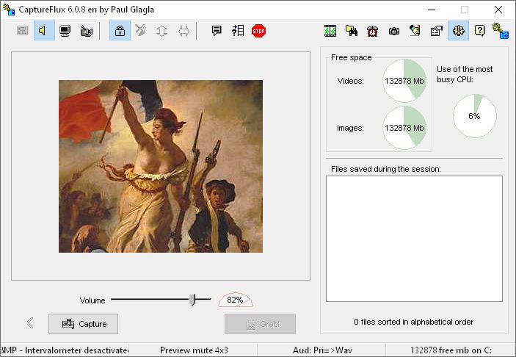
Task: Click the Images free space pie chart
Action: tap(404, 128)
